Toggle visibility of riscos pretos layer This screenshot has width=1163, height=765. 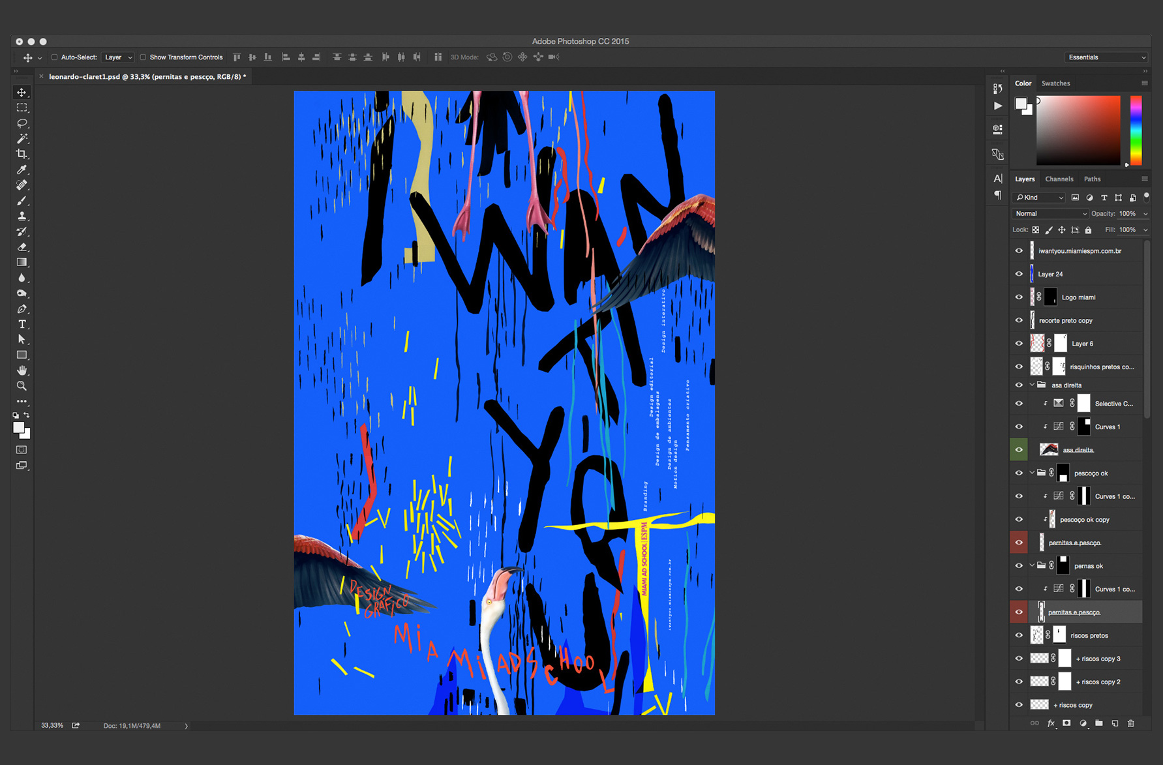1019,635
